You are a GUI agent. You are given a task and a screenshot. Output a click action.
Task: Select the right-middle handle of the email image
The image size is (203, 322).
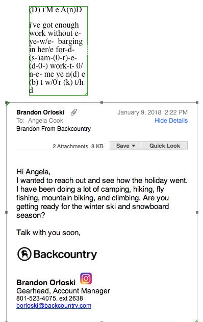pyautogui.click(x=197, y=212)
